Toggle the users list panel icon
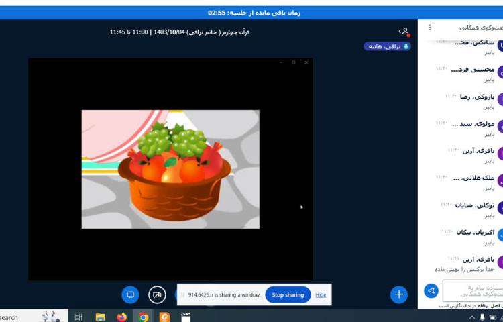This screenshot has height=322, width=503. pyautogui.click(x=404, y=32)
